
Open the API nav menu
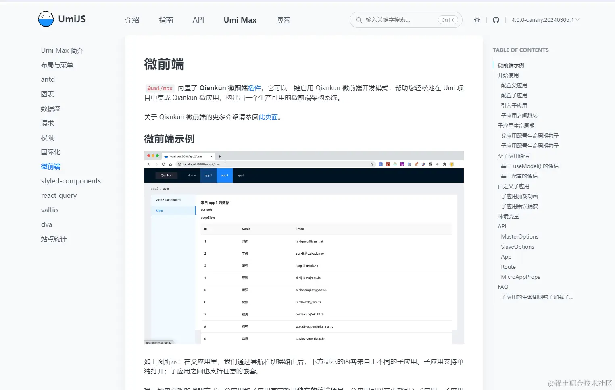point(198,20)
